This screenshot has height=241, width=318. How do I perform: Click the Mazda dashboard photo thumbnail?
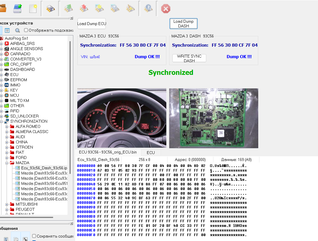pyautogui.click(x=122, y=118)
